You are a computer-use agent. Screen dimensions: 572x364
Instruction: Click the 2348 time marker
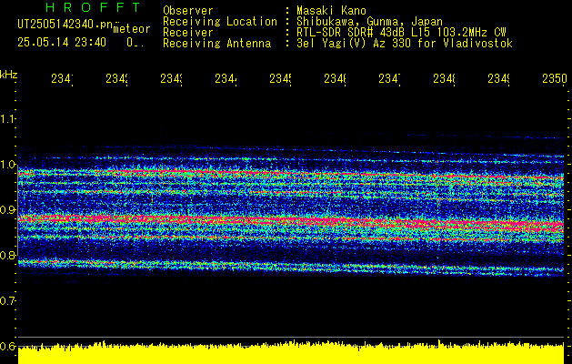coord(444,79)
